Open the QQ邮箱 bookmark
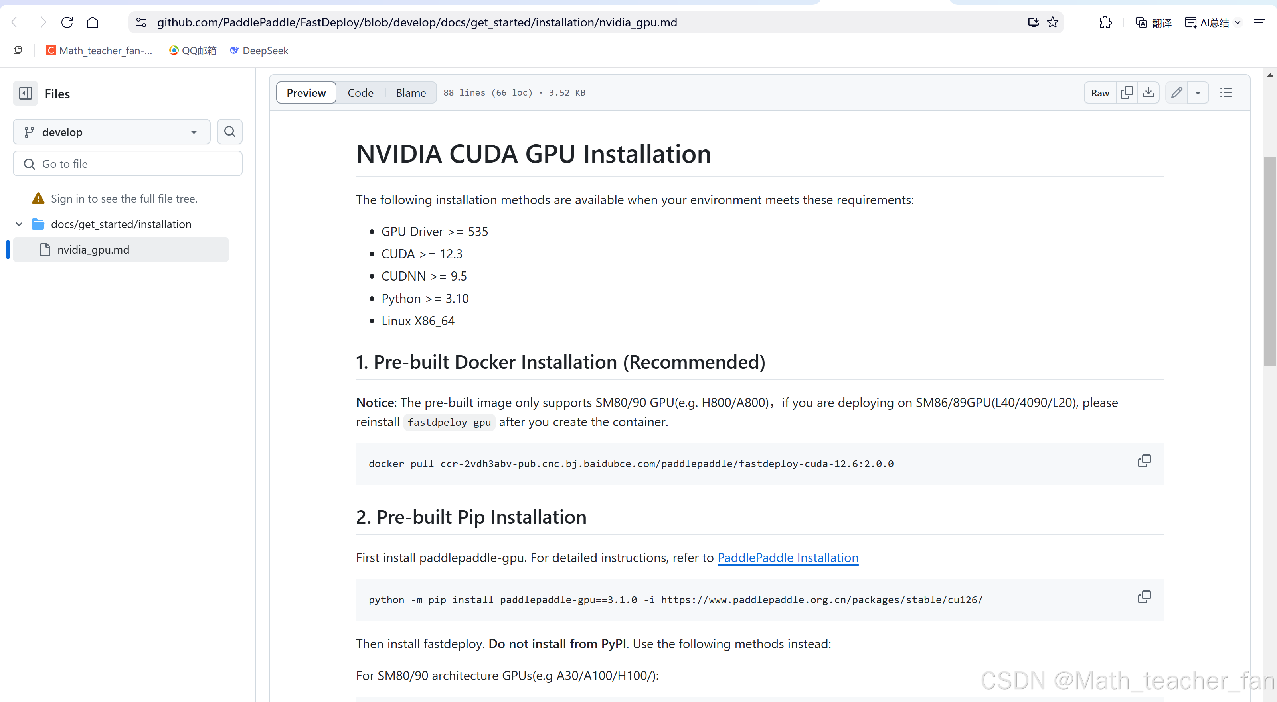The height and width of the screenshot is (702, 1277). [193, 51]
